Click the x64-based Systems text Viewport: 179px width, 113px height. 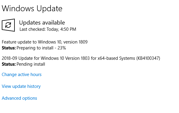[116, 58]
